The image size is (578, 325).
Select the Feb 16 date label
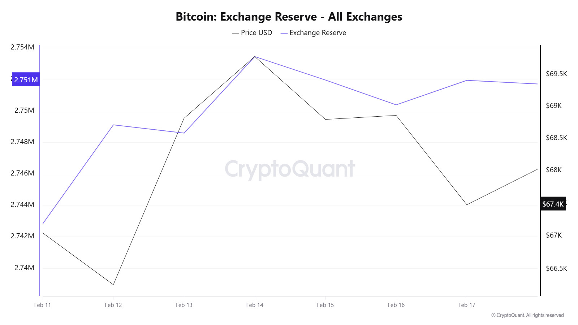click(x=396, y=305)
